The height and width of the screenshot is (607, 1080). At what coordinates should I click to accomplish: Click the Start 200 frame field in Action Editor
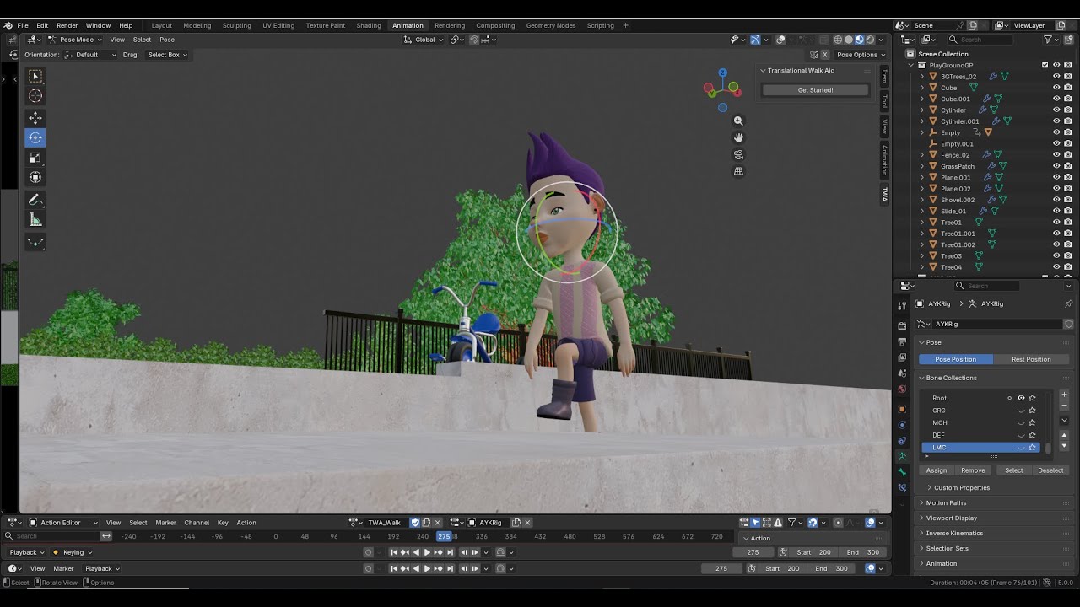[813, 552]
